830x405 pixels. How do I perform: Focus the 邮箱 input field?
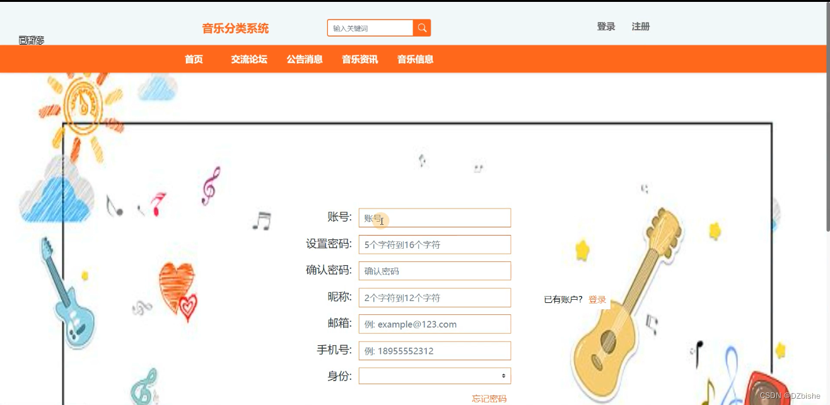(x=435, y=324)
